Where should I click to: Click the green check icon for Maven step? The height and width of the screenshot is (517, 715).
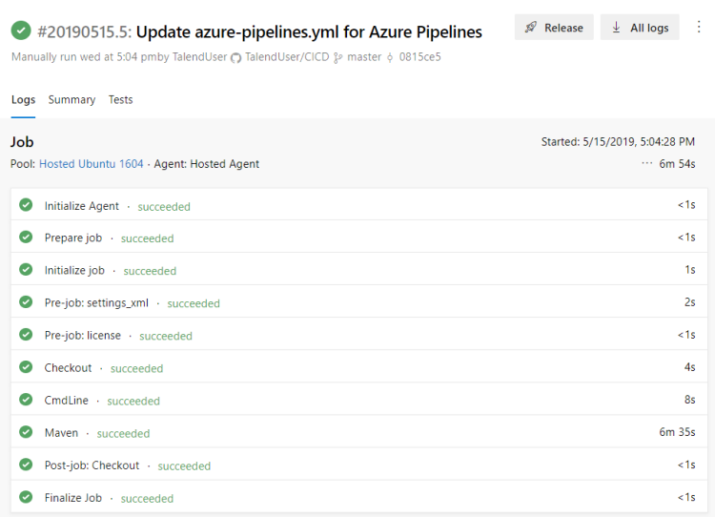[x=26, y=432]
